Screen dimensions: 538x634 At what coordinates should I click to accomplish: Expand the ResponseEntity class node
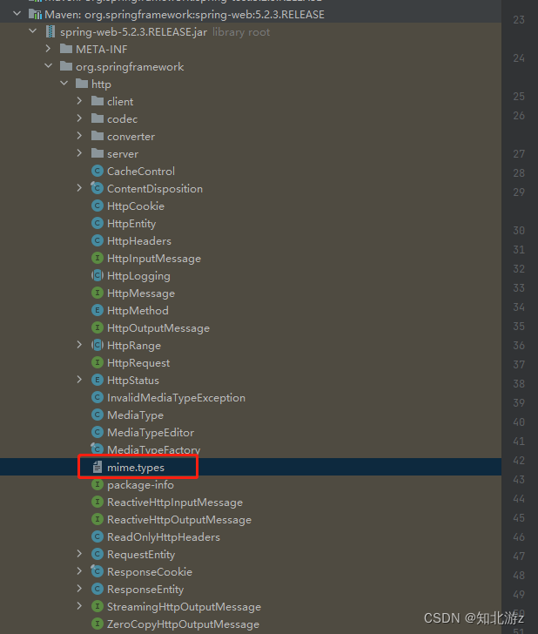click(79, 589)
